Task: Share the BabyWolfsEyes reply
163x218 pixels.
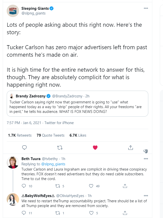Action: tap(125, 213)
